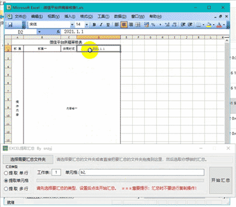This screenshot has width=236, height=207.
Task: Click the 工作表 number input field
Action: coord(56,172)
